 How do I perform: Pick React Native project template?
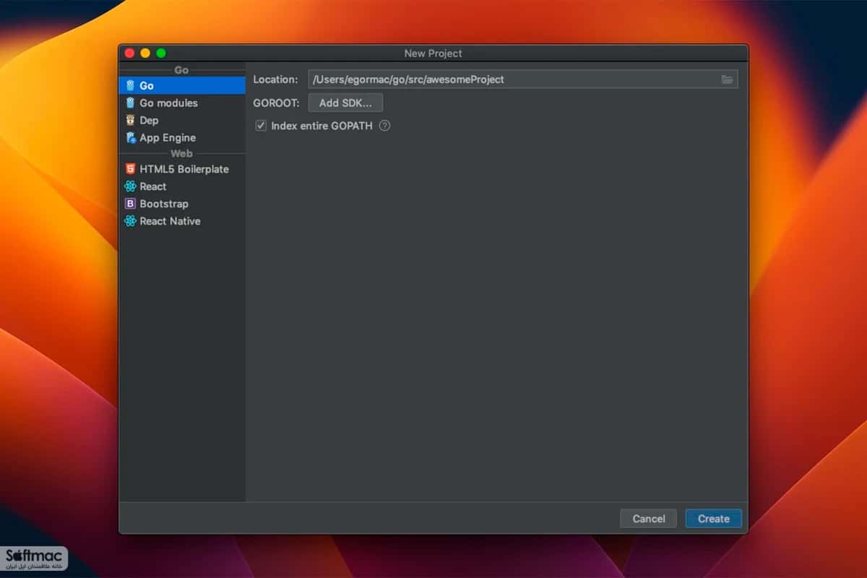[x=182, y=221]
